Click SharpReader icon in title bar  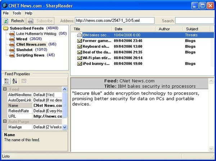pyautogui.click(x=5, y=6)
